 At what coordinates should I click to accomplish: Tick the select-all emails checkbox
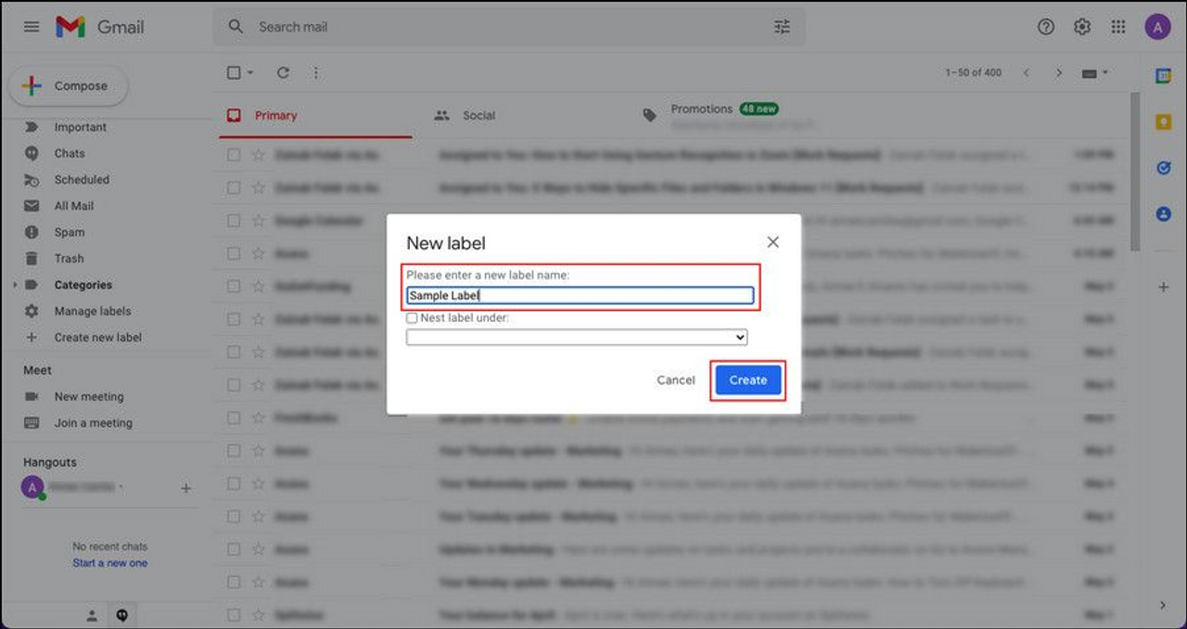tap(235, 72)
